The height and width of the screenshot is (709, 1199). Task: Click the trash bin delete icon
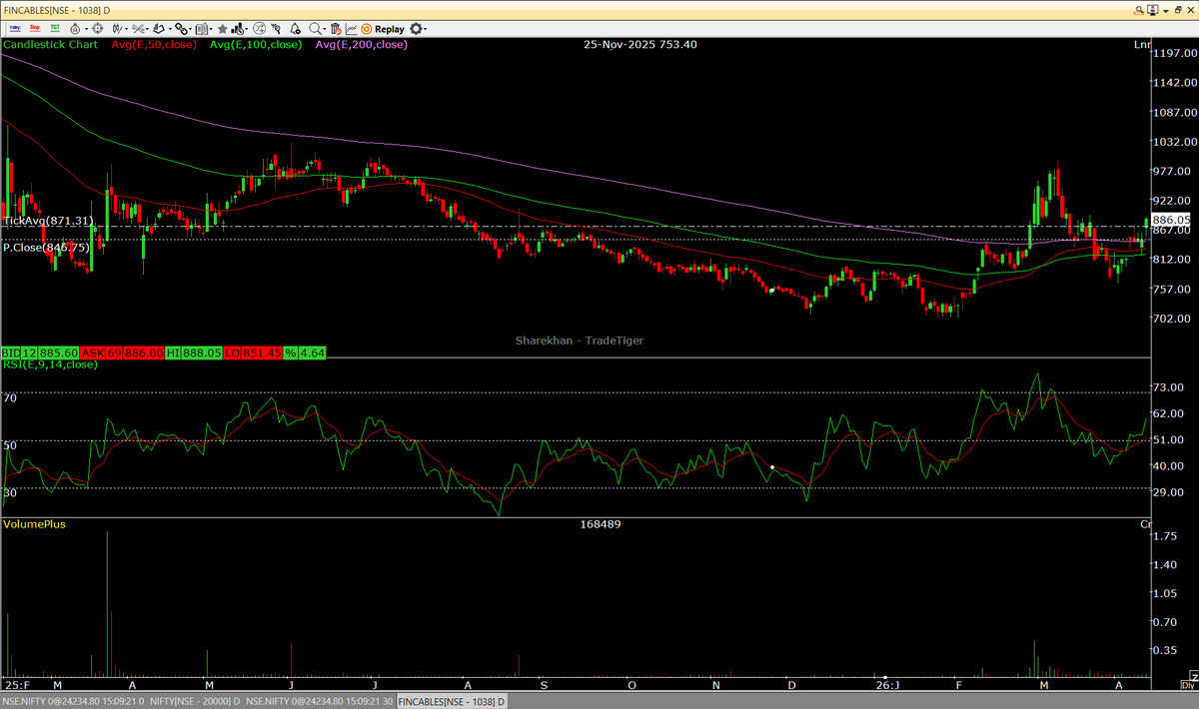pos(336,29)
